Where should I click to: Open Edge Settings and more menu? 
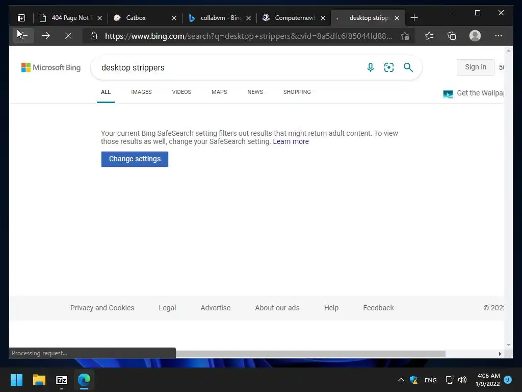tap(499, 36)
